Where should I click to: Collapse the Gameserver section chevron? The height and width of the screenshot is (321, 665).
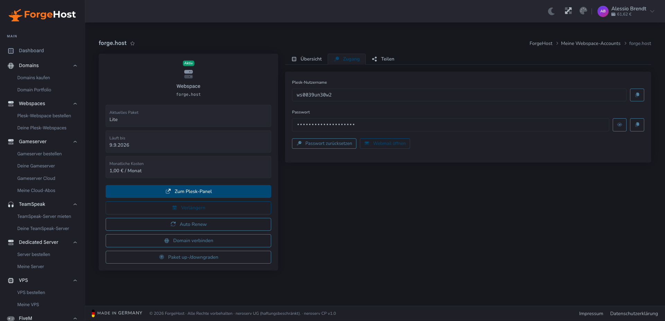coord(75,142)
